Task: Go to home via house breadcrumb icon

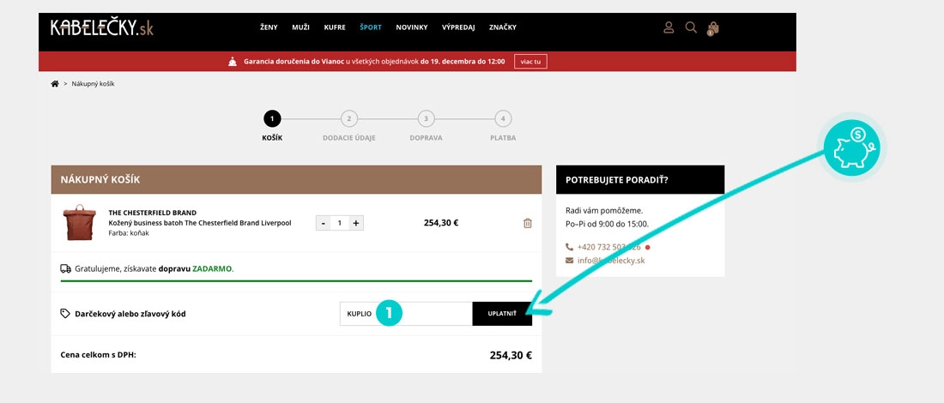Action: point(55,84)
